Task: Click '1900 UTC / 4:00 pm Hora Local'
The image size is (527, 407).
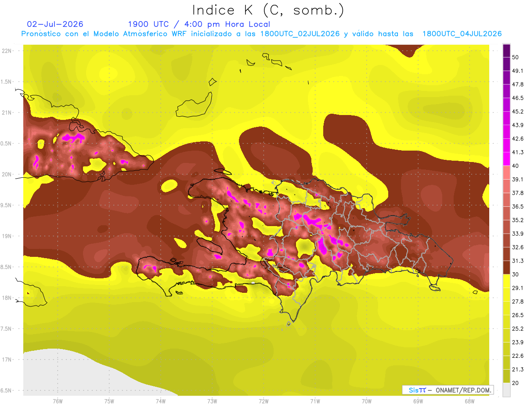Action: [x=199, y=24]
